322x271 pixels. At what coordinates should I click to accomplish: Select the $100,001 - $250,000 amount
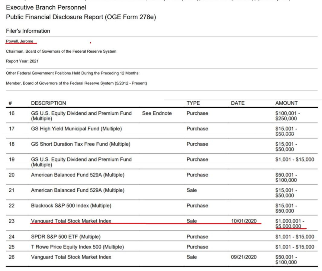pos(288,116)
